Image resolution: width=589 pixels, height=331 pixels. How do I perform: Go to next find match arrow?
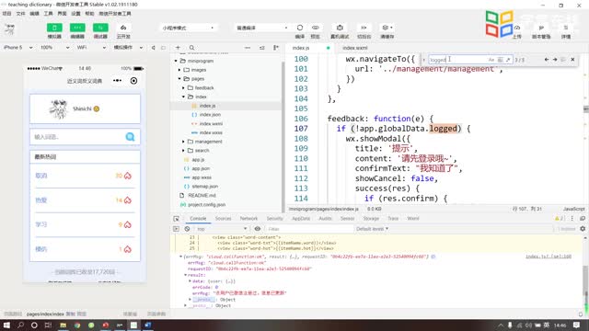pyautogui.click(x=555, y=60)
